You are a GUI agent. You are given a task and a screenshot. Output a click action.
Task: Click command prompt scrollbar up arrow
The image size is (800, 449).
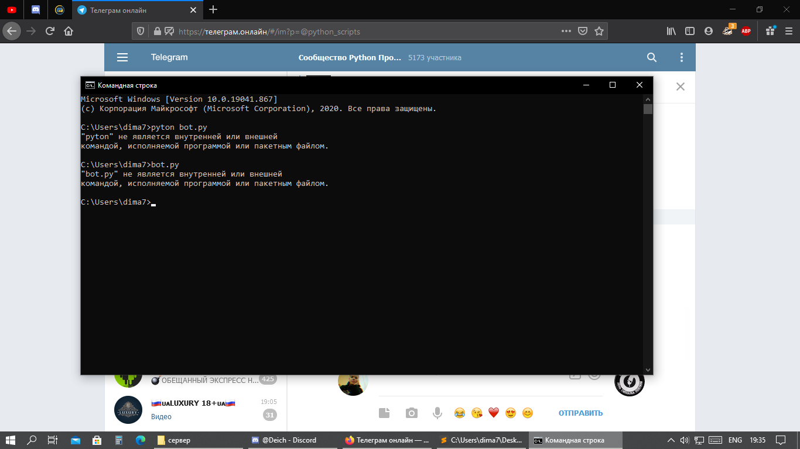pos(648,99)
